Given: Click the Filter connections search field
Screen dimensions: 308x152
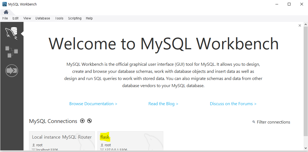Looking at the screenshot, I should tap(274, 122).
